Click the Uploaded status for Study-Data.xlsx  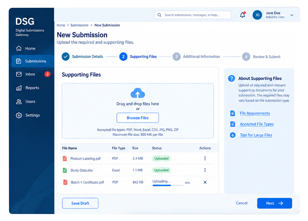click(x=161, y=170)
